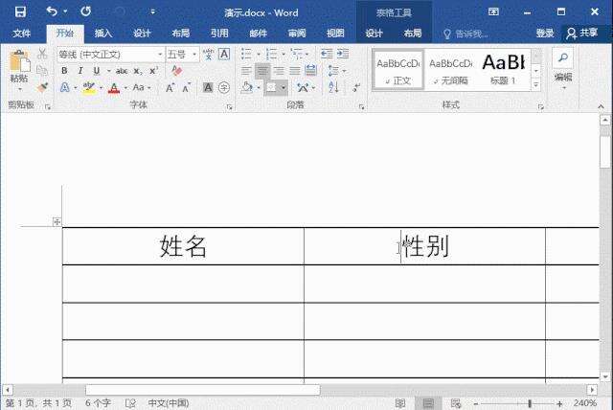Click the Save icon in title bar
613x410 pixels.
(20, 11)
